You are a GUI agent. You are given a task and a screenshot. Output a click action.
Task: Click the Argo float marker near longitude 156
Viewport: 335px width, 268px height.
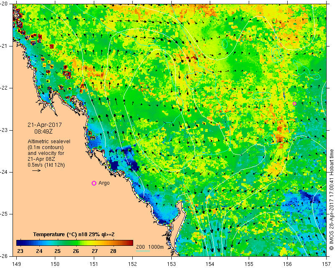pyautogui.click(x=294, y=104)
